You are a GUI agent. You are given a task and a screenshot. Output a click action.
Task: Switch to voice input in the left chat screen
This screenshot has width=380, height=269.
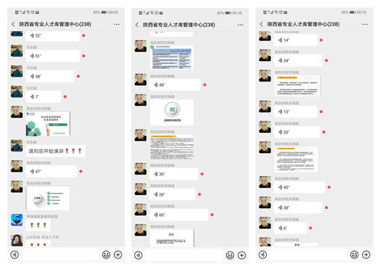(14, 255)
